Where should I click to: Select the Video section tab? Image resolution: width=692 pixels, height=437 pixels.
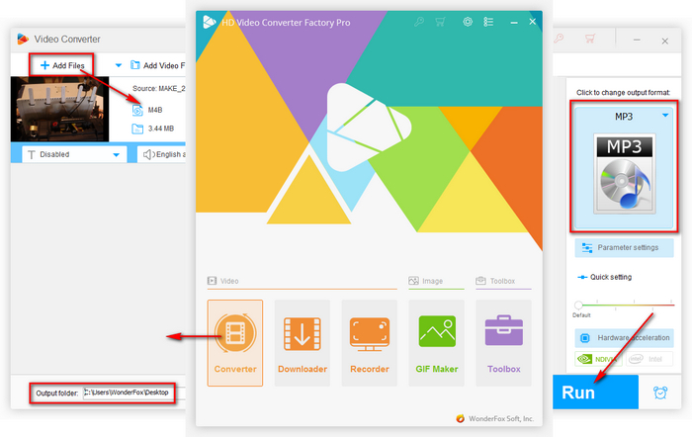tap(222, 281)
